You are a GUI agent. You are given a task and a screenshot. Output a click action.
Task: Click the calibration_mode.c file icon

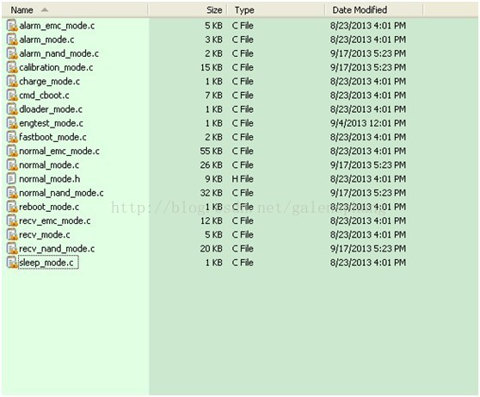12,67
